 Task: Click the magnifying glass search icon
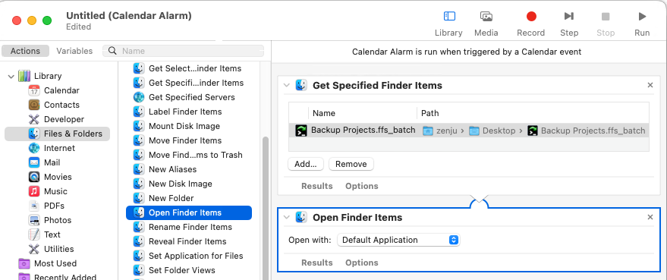[x=113, y=51]
